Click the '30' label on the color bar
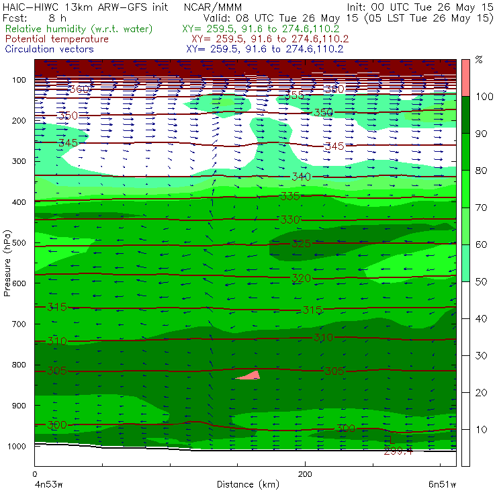 point(481,356)
